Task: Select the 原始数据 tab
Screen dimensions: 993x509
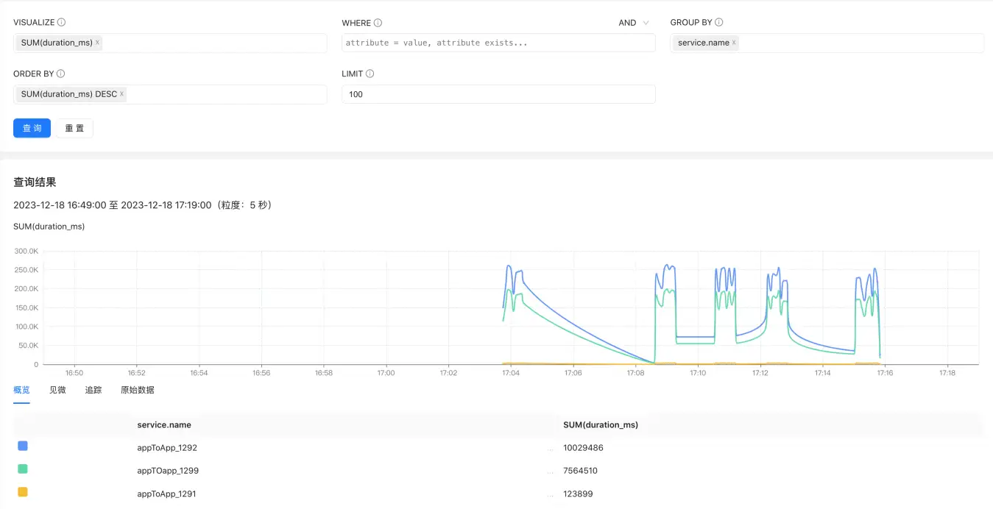Action: click(x=138, y=390)
